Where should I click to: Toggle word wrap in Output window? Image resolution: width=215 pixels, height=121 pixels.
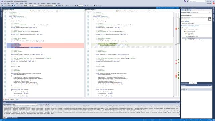[x=48, y=104]
